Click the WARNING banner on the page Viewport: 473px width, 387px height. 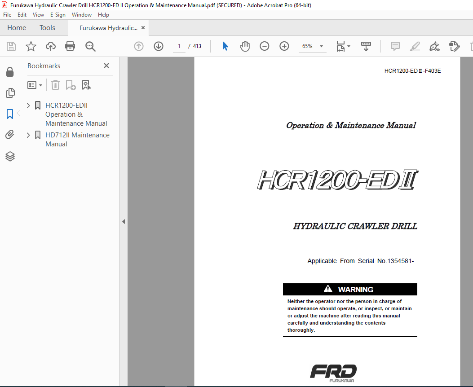point(350,289)
